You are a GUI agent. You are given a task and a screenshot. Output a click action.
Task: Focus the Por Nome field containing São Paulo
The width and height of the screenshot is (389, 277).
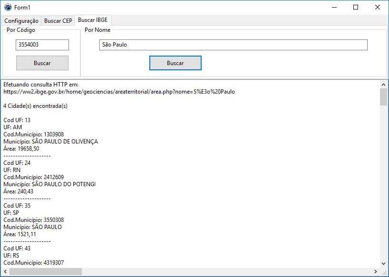pyautogui.click(x=233, y=45)
